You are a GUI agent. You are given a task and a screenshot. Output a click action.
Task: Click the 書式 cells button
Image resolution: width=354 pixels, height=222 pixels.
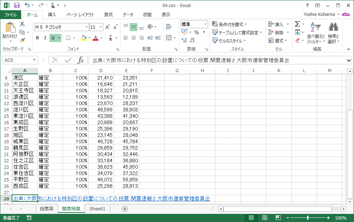tap(277, 41)
